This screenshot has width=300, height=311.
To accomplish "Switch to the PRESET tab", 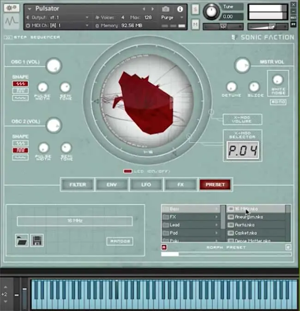I will (215, 185).
